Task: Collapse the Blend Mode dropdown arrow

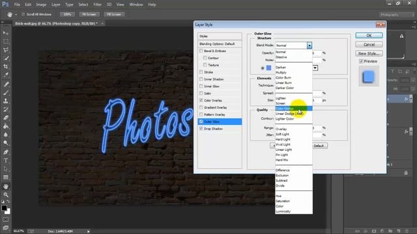Action: click(309, 45)
